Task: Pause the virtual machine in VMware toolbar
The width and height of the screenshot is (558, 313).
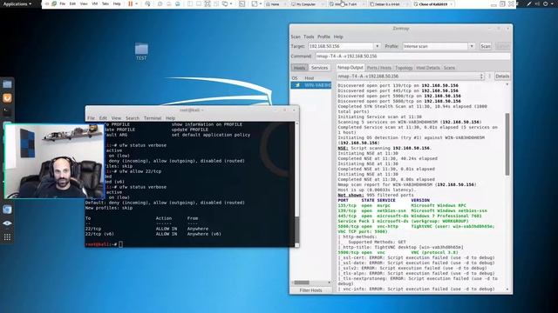Action: pos(131,3)
